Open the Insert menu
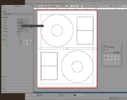The image size is (127, 100). coord(40,3)
